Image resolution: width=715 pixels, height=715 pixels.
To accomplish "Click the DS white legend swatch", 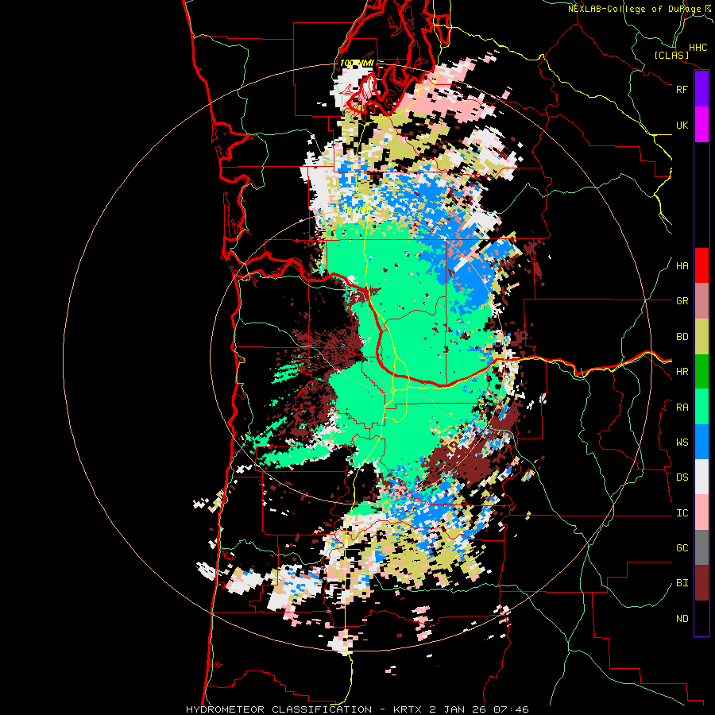I will [x=701, y=477].
